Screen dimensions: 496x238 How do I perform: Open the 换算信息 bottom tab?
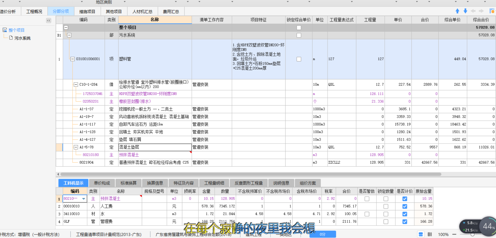click(x=155, y=183)
